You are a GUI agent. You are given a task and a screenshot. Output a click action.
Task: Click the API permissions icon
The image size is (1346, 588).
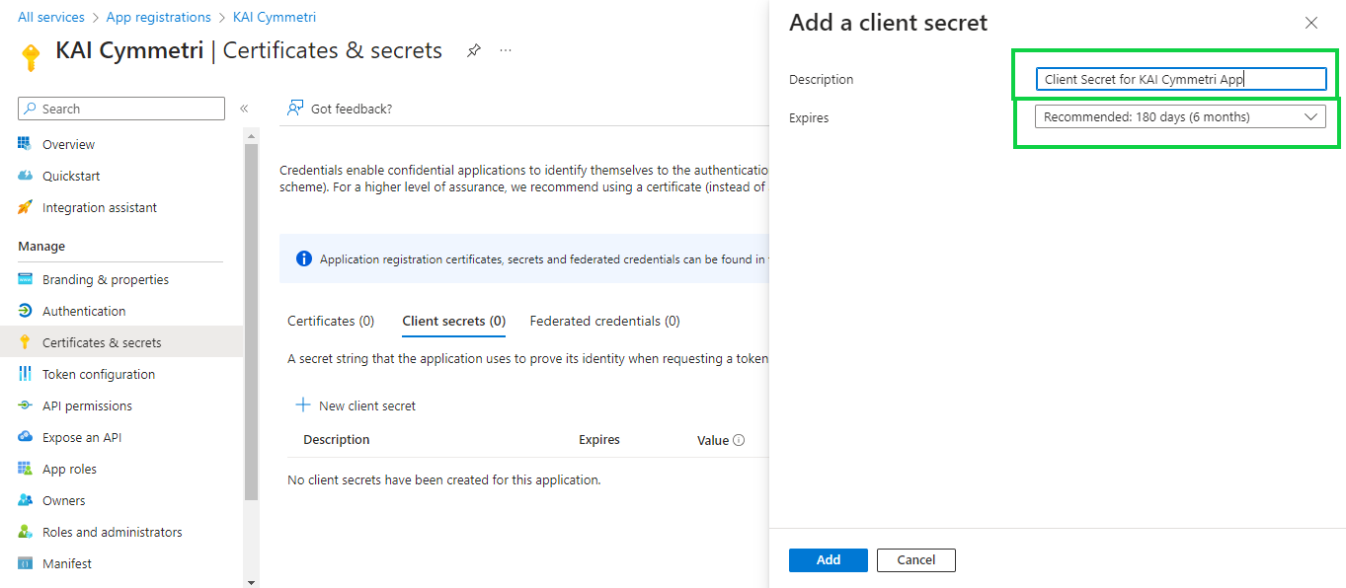pos(26,405)
